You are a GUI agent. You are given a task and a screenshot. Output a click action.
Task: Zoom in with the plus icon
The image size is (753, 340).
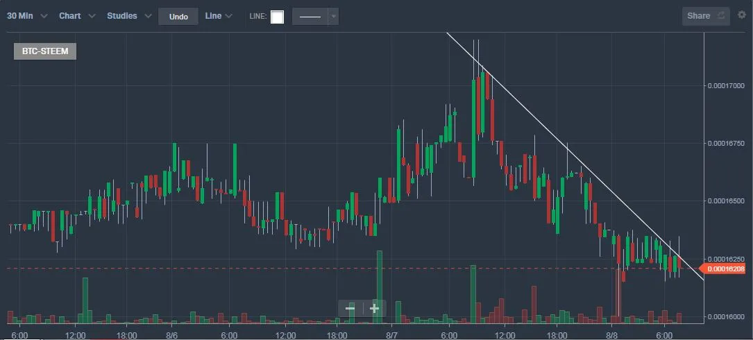[375, 308]
